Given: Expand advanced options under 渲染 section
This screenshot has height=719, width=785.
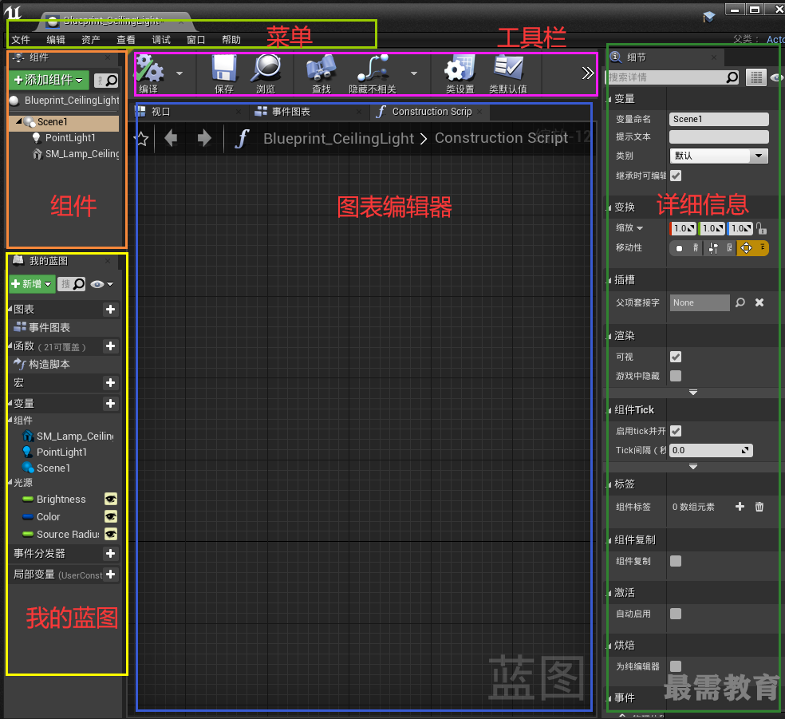Looking at the screenshot, I should pyautogui.click(x=693, y=392).
